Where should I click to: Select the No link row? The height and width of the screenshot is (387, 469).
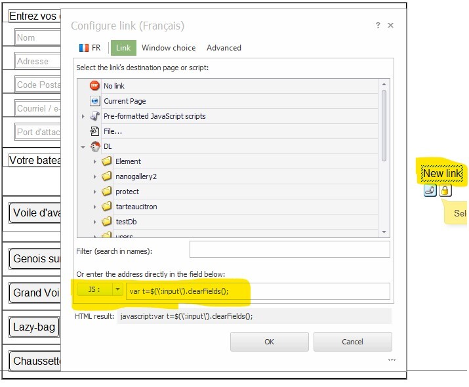[x=228, y=86]
